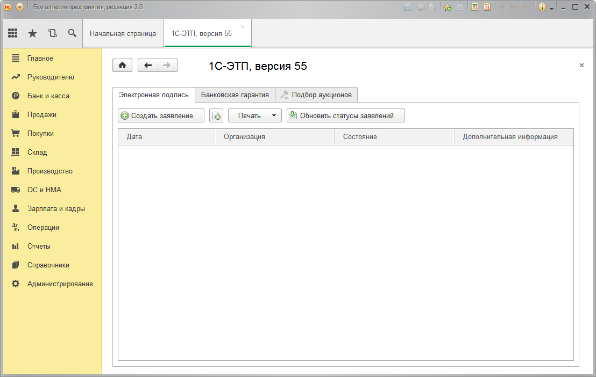
Task: Open the history scroll icon
Action: tap(52, 33)
